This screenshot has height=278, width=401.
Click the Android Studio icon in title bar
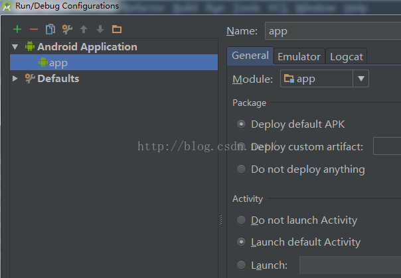(7, 6)
